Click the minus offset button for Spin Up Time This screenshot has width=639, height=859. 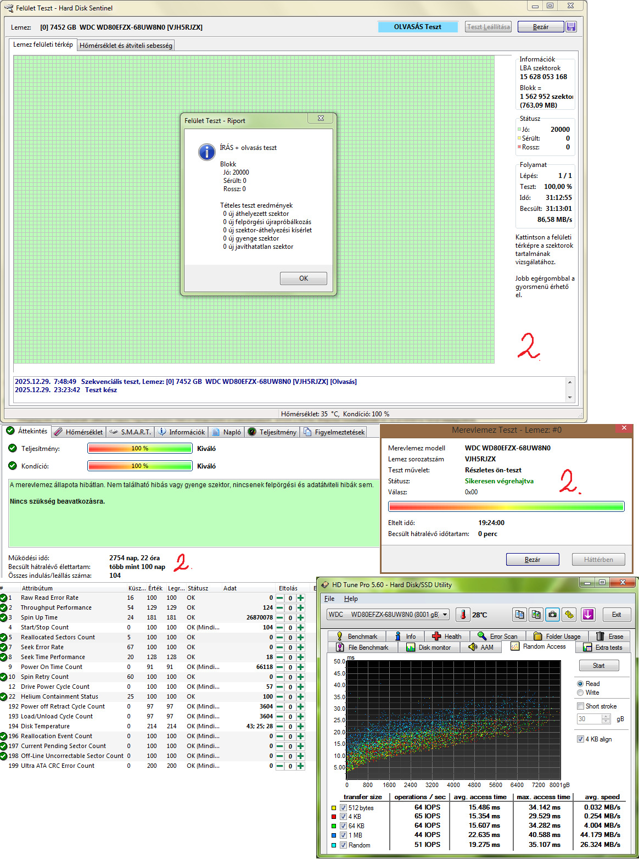click(280, 618)
